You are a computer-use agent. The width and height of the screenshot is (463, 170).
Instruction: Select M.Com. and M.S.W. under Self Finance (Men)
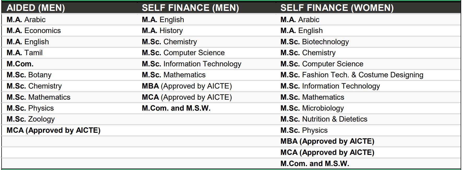click(176, 108)
